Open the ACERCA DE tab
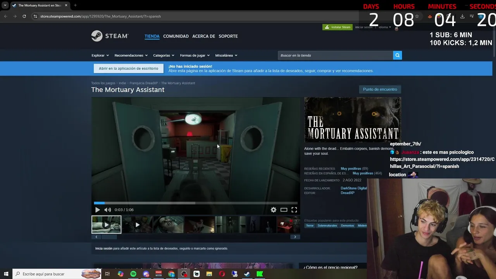 [203, 36]
